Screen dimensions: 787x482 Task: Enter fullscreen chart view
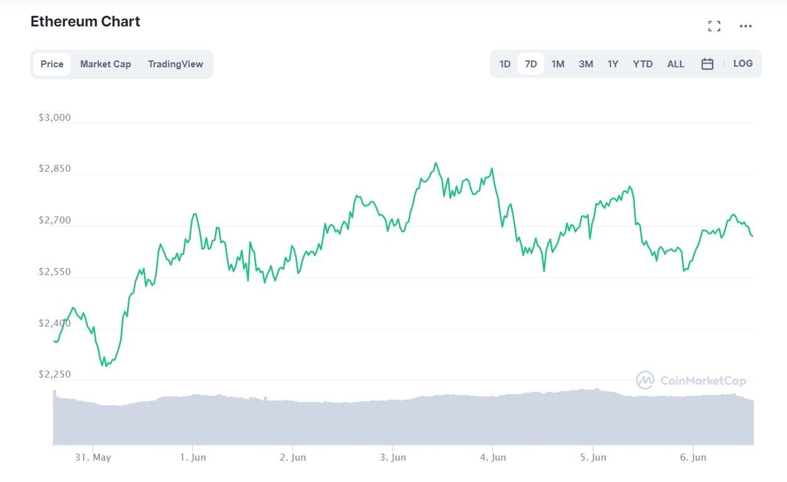point(714,26)
